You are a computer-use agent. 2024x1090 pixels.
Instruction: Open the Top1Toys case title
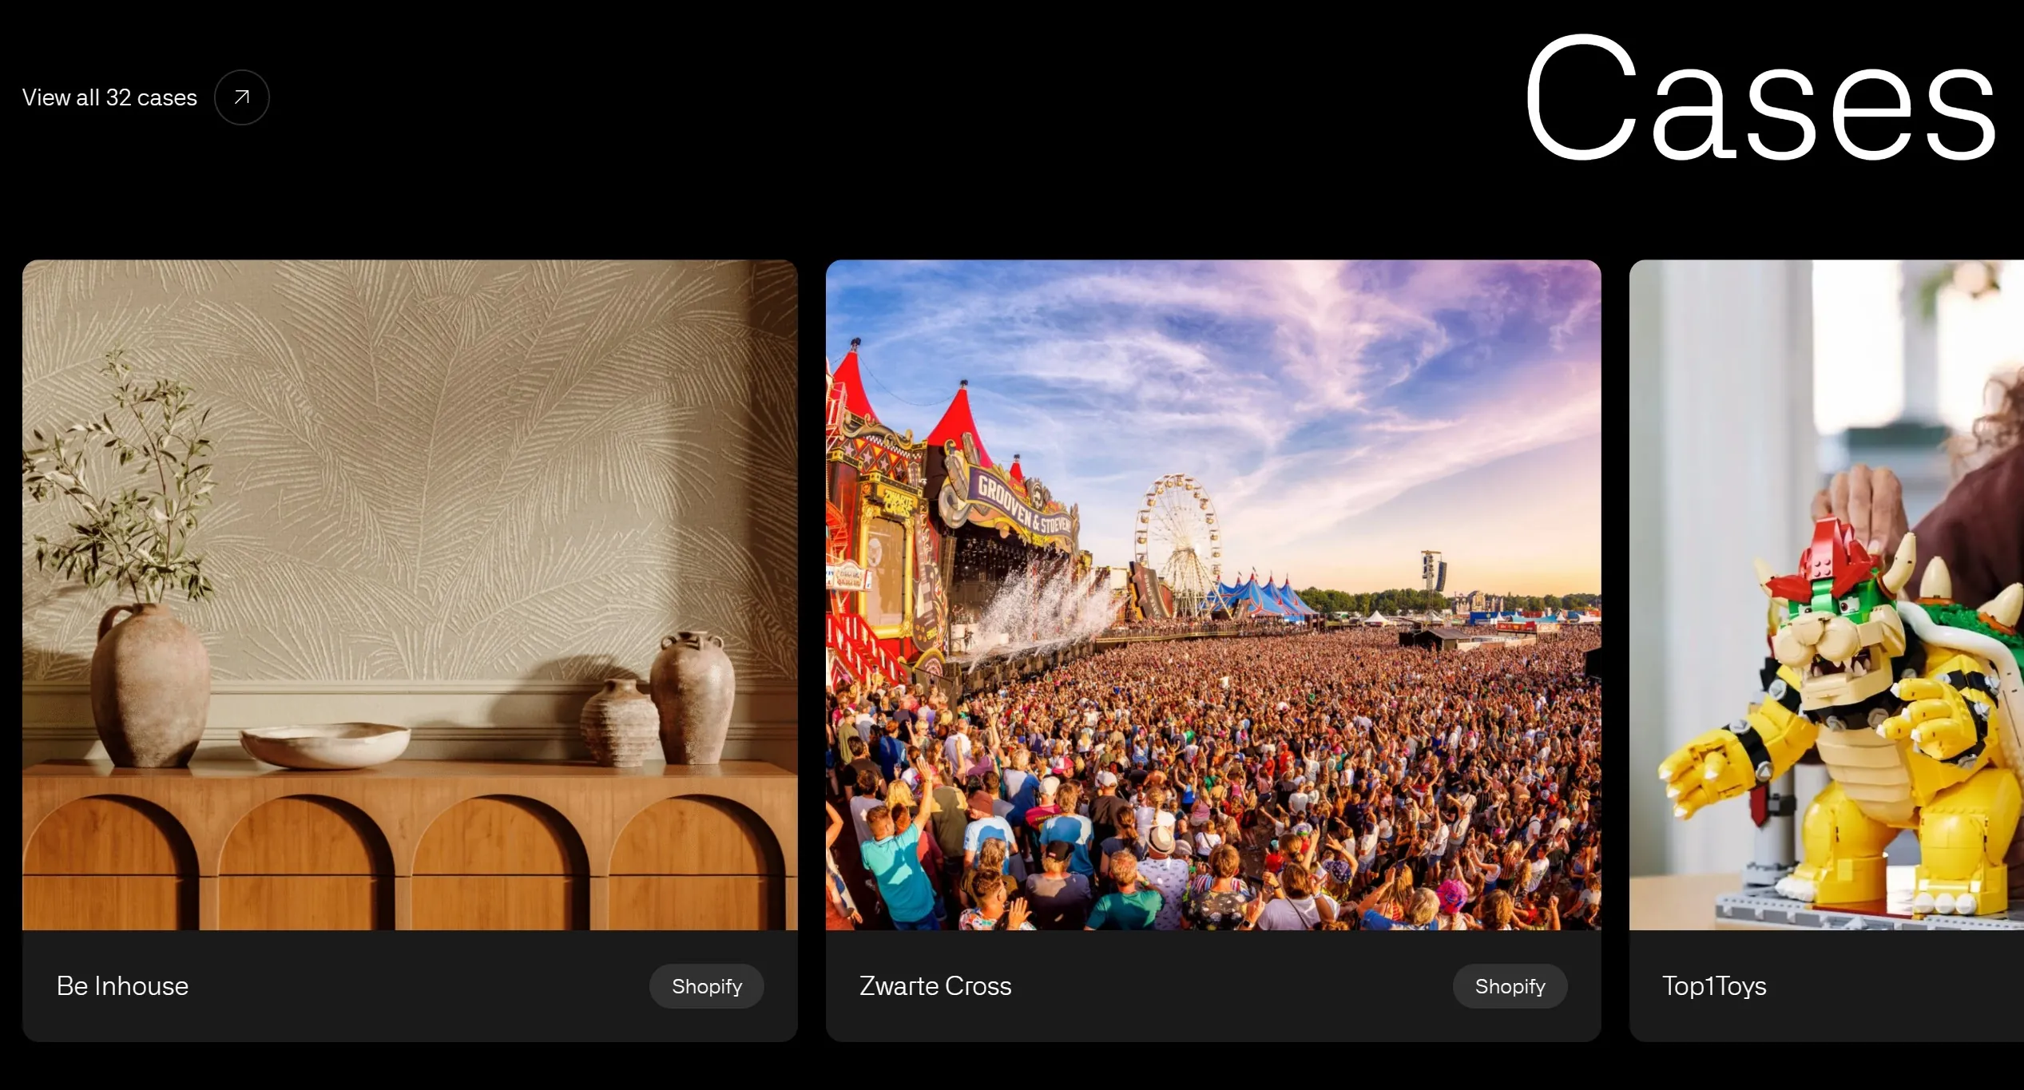coord(1714,986)
